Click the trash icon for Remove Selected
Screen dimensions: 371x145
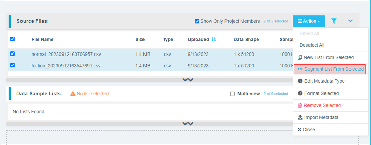(x=300, y=105)
